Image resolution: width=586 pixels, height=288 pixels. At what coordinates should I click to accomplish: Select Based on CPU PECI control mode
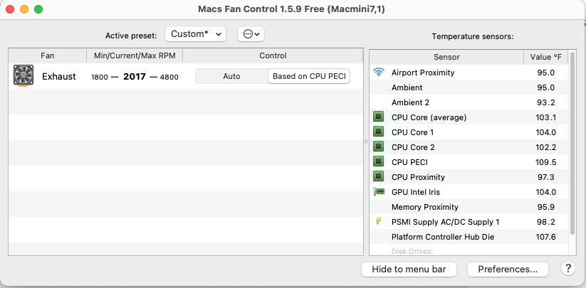pos(309,77)
